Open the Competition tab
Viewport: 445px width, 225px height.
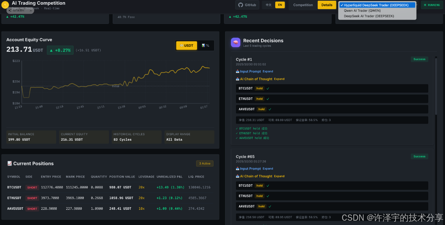click(x=303, y=5)
